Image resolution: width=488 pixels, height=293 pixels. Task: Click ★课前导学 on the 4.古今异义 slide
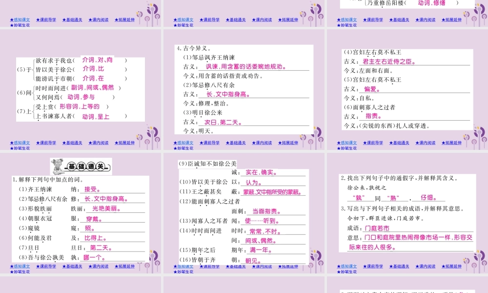tap(209, 143)
